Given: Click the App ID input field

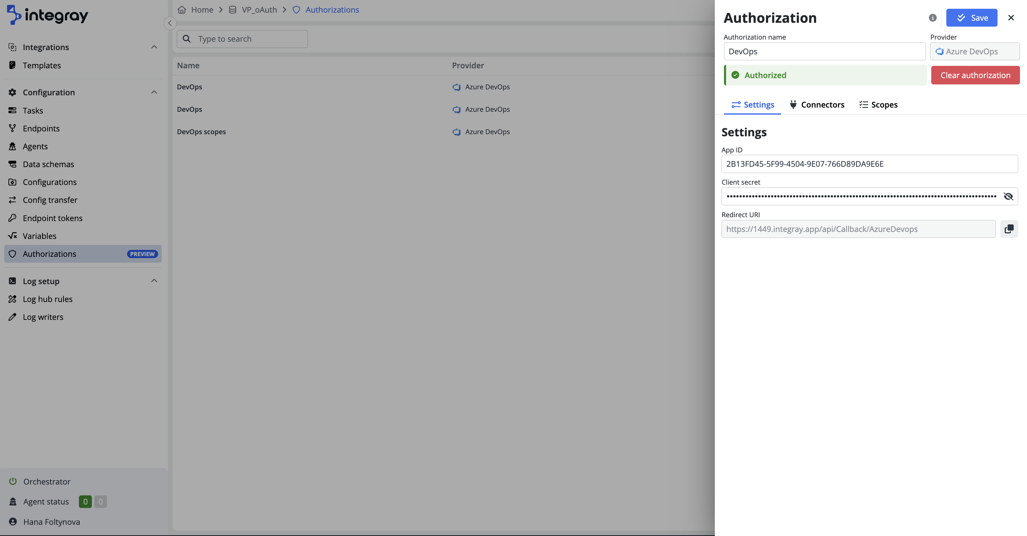Looking at the screenshot, I should coord(869,164).
